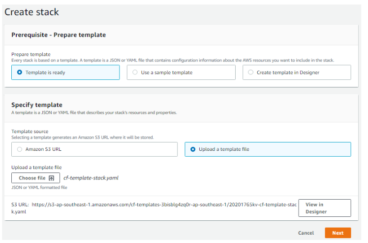The image size is (368, 243).
Task: Click the orange Next button
Action: pos(337,233)
